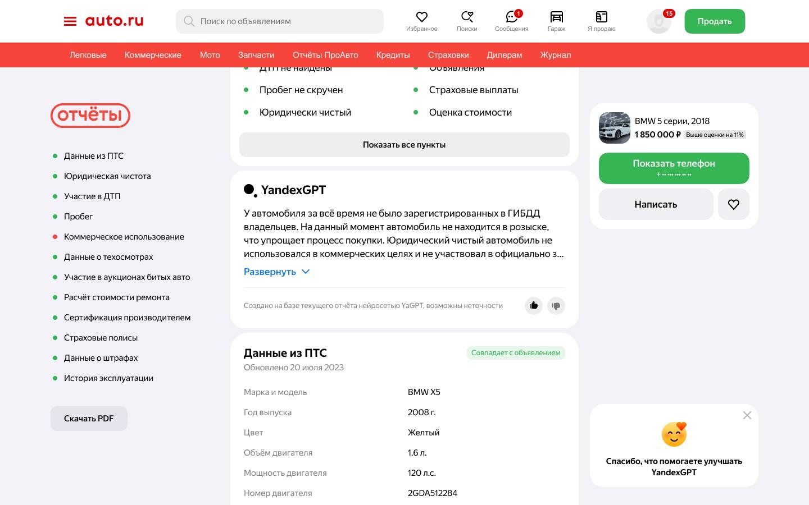Open the Запчасти menu item
Screen dimensions: 809x505
click(x=256, y=55)
